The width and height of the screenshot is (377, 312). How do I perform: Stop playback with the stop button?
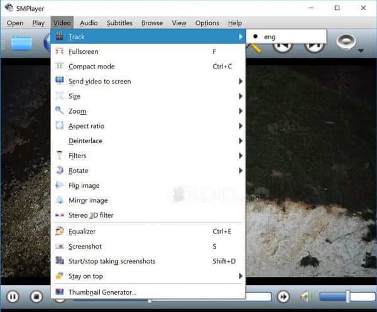point(36,297)
